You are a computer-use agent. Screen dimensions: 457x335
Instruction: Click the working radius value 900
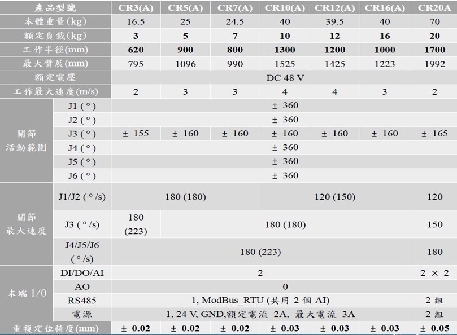185,50
